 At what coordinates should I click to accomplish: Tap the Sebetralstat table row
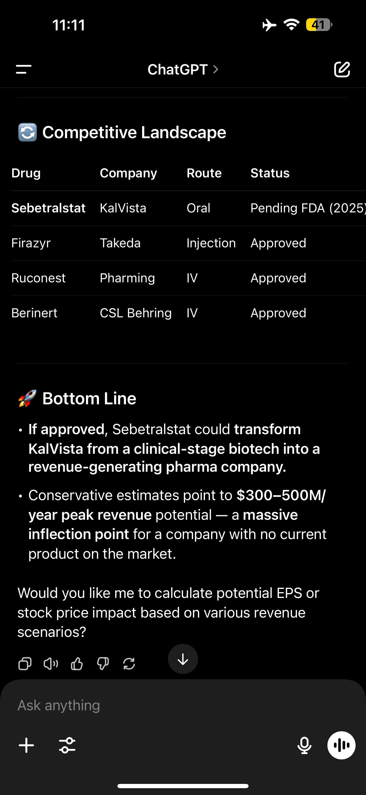tap(189, 208)
